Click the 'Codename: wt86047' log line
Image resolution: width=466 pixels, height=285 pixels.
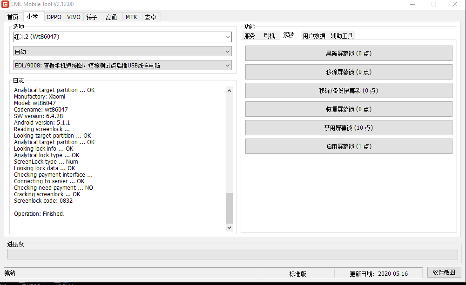click(41, 110)
